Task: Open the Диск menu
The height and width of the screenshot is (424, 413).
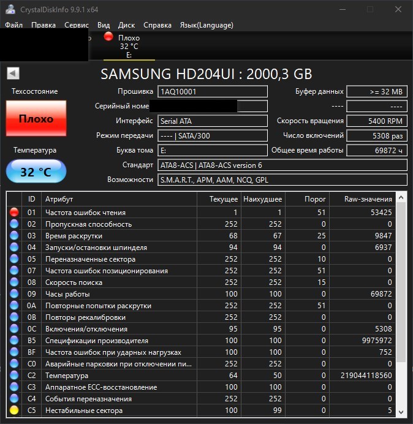Action: pos(126,25)
